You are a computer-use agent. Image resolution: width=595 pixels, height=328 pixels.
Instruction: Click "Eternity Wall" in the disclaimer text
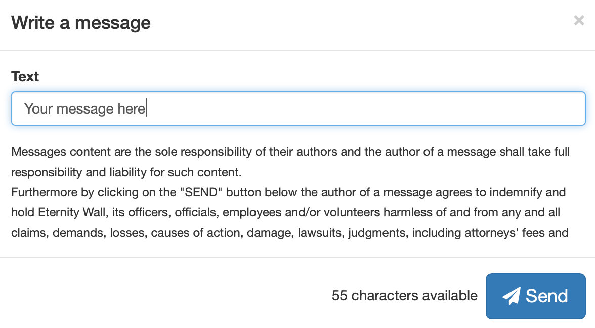(72, 212)
